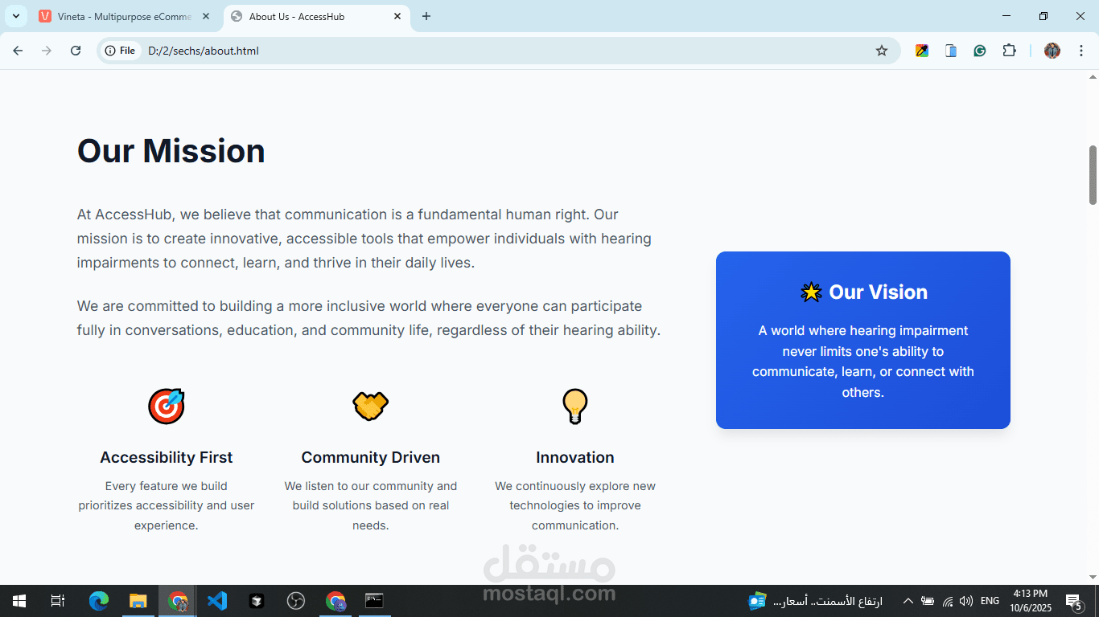
Task: Open the news widget on the taskbar
Action: [x=816, y=601]
